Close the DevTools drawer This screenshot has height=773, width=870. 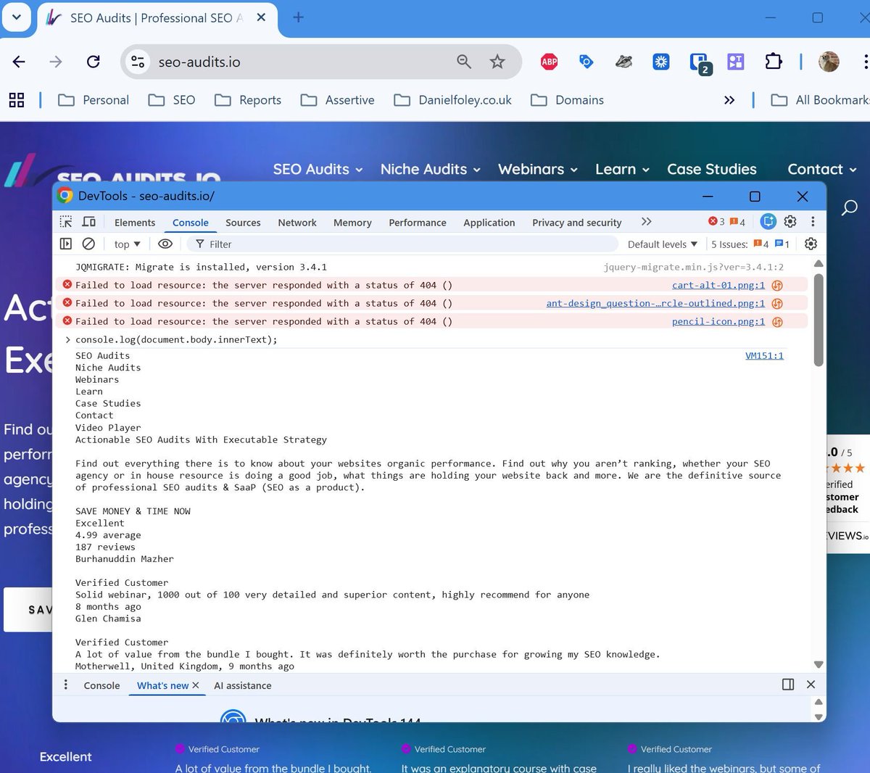point(811,685)
